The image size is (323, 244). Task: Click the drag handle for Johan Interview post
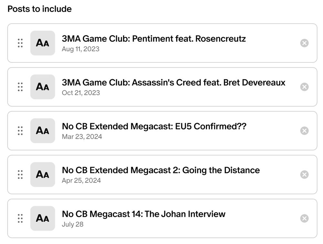click(x=20, y=218)
